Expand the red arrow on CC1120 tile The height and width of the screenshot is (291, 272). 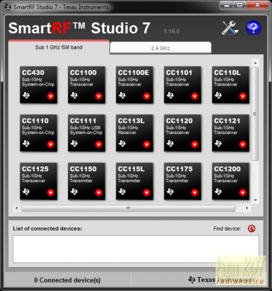195,144
